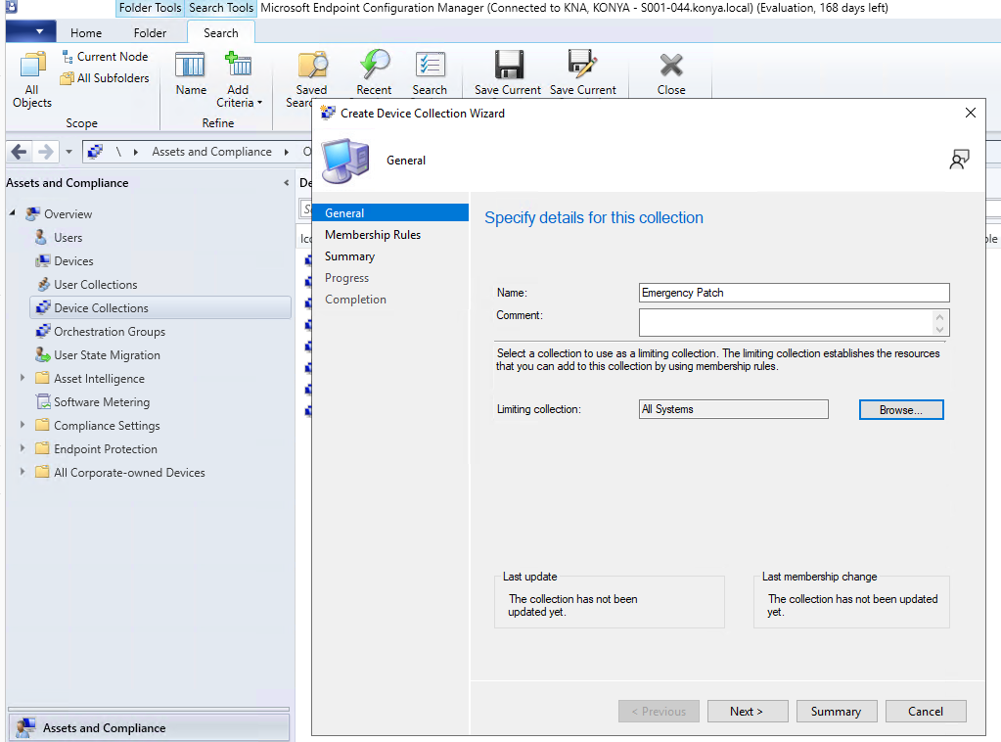The width and height of the screenshot is (1001, 742).
Task: Cancel the Create Device Collection Wizard
Action: (926, 712)
